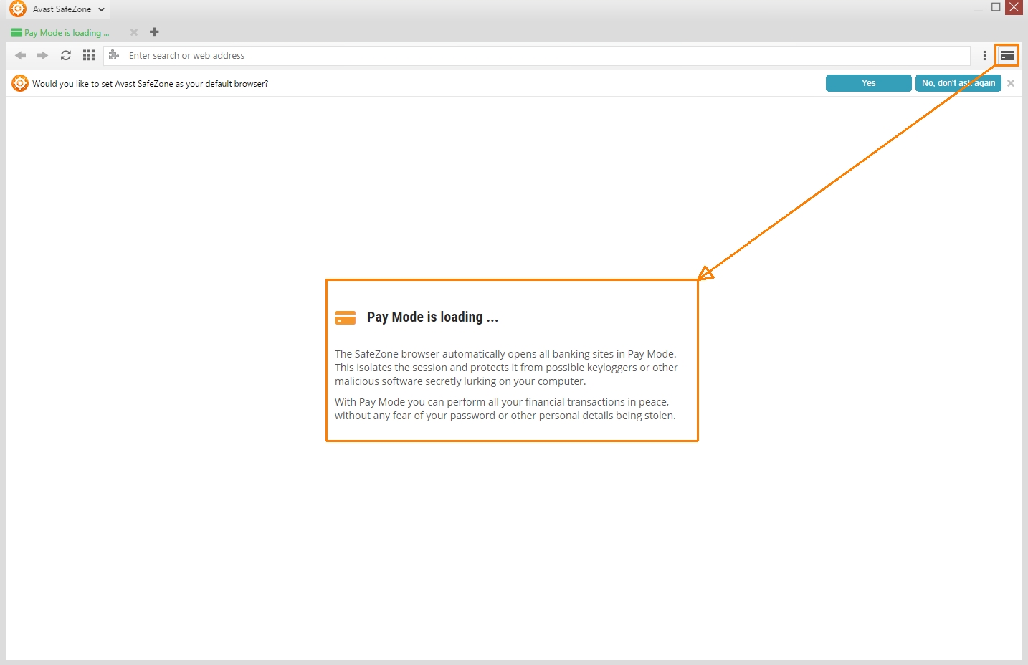The width and height of the screenshot is (1028, 665).
Task: Click the forward navigation arrow
Action: (43, 55)
